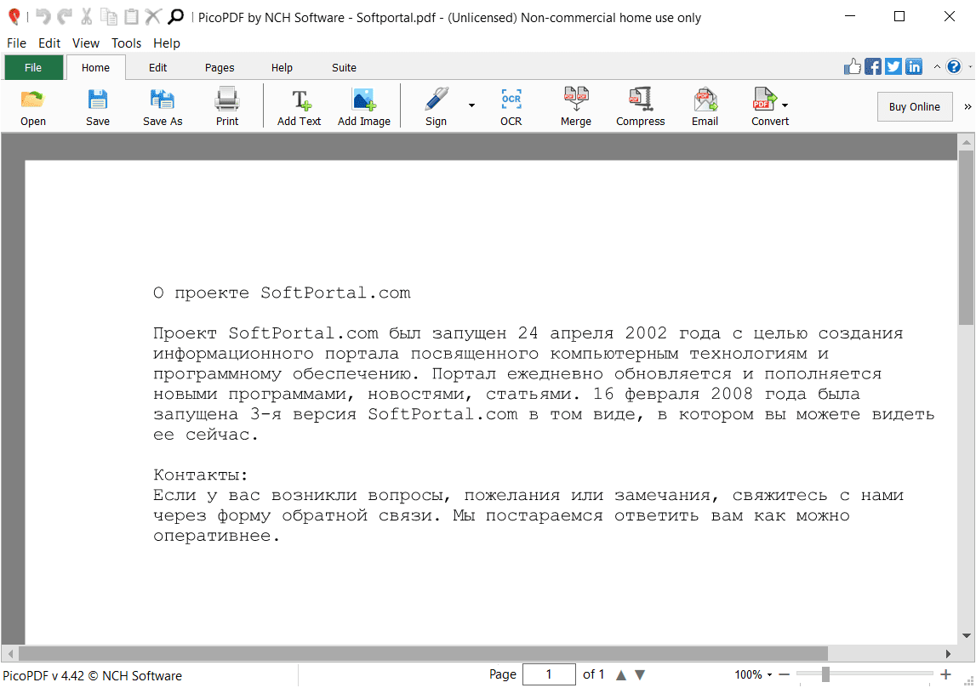Image resolution: width=976 pixels, height=688 pixels.
Task: Click the horizontal scrollbar left arrow
Action: point(10,654)
